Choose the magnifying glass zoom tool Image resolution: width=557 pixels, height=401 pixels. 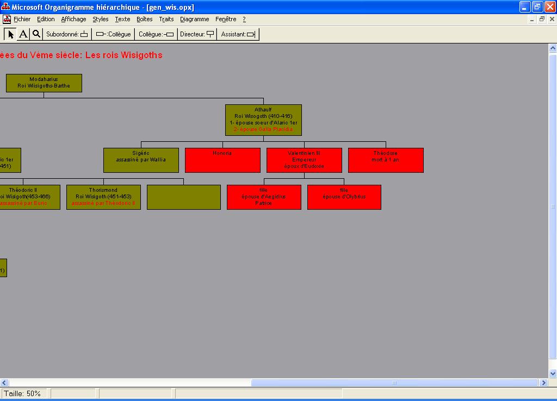click(x=36, y=34)
